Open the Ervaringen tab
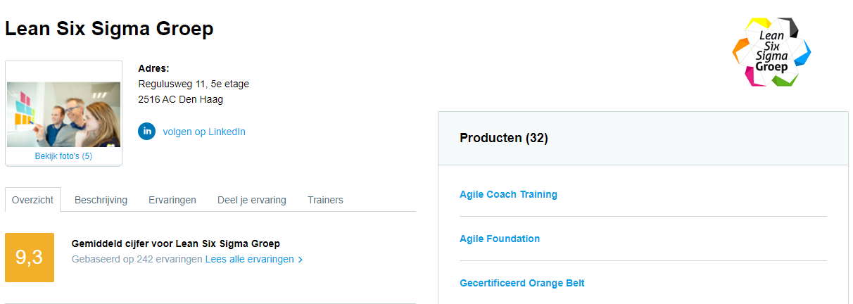The height and width of the screenshot is (304, 853). point(172,200)
